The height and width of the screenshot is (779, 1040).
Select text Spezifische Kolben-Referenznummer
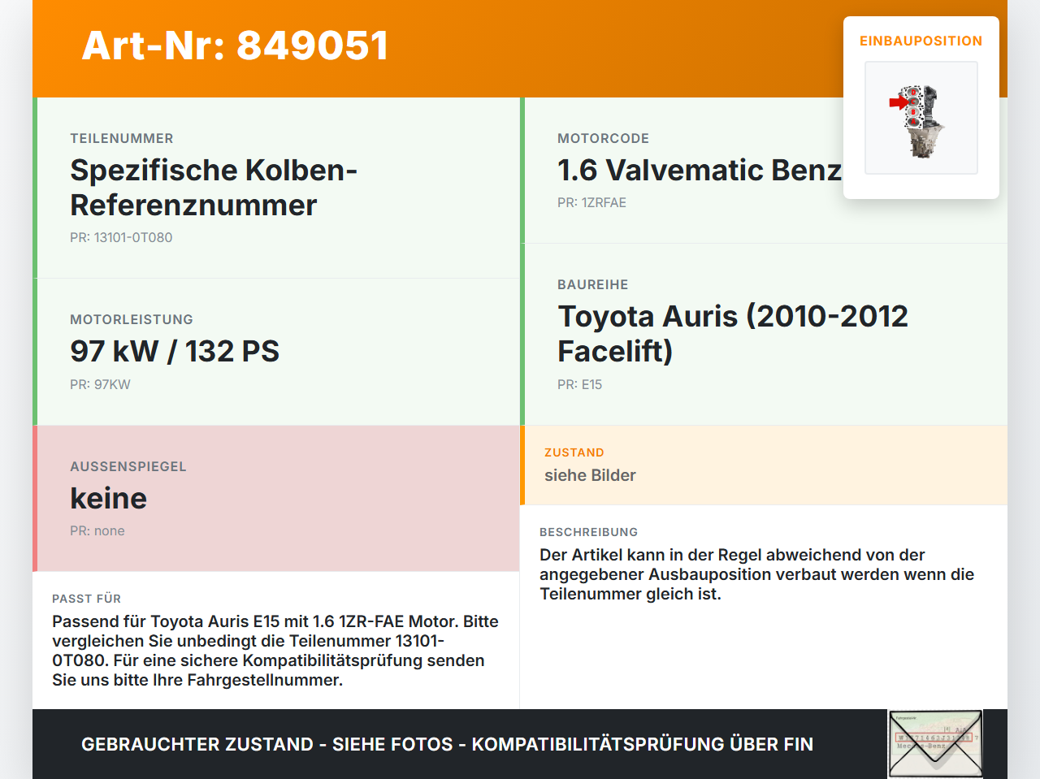pyautogui.click(x=214, y=188)
